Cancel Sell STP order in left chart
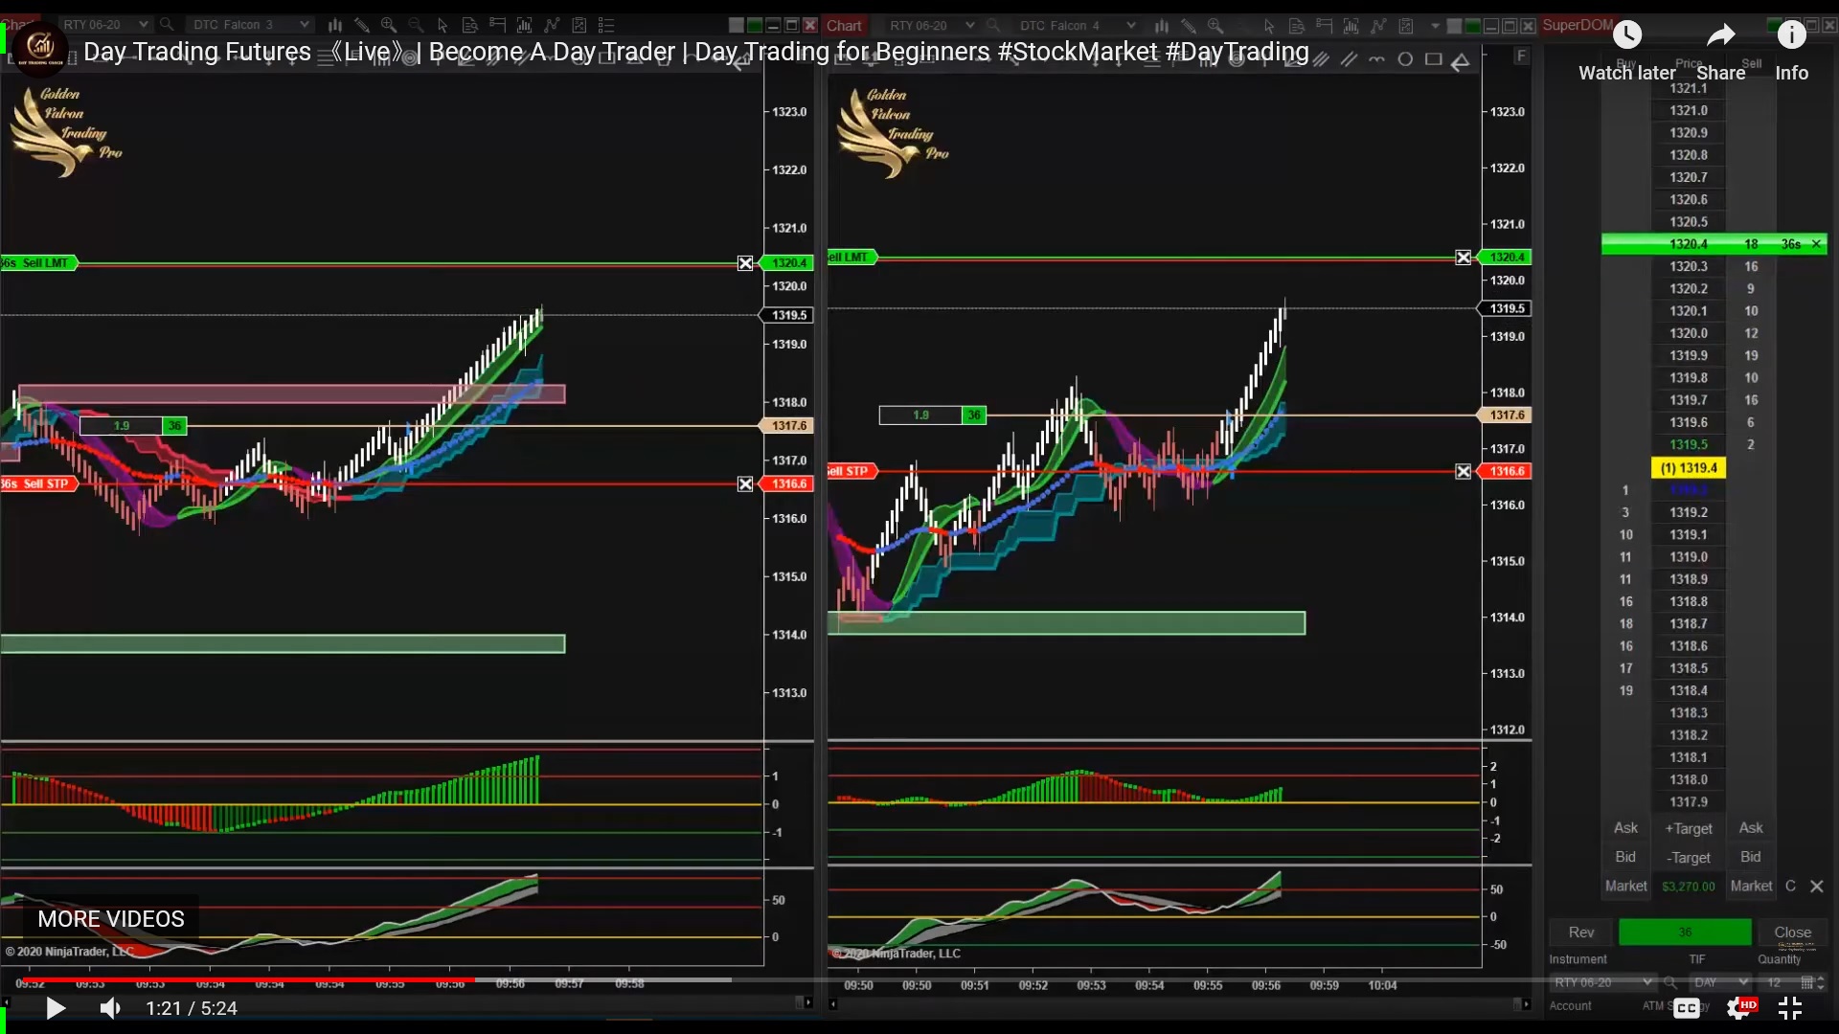 745,484
